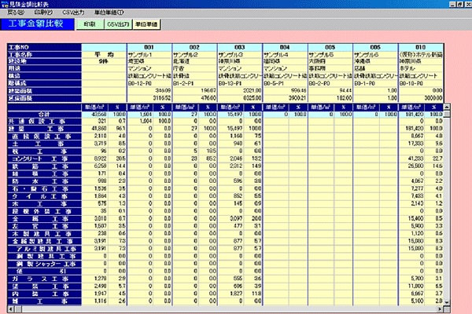Click the green 印刷 button

tap(90, 24)
